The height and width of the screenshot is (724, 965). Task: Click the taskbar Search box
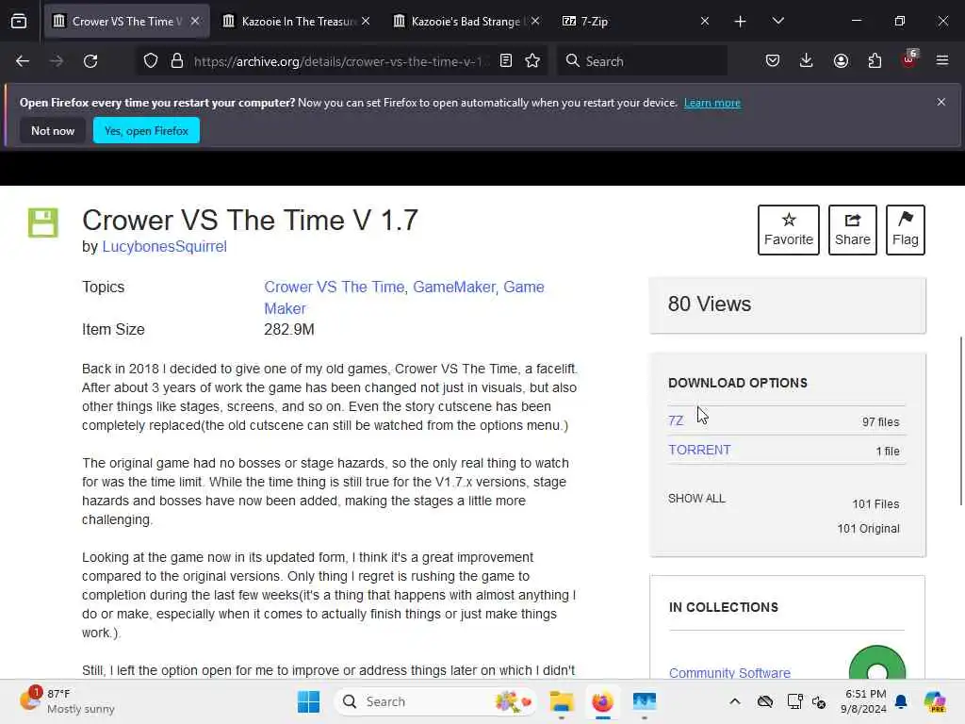point(434,701)
